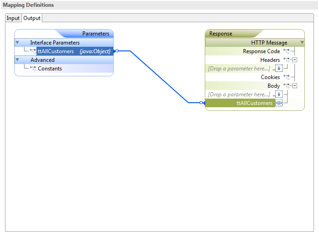Click the HTTP Message header label
319x234 pixels.
[x=269, y=43]
